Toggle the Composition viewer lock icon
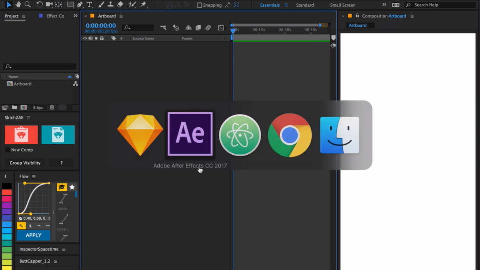Viewport: 480px width, 270px height. coord(357,16)
